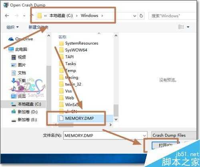The image size is (200, 167).
Task: Click the 此电脑 computer icon
Action: tap(11, 50)
